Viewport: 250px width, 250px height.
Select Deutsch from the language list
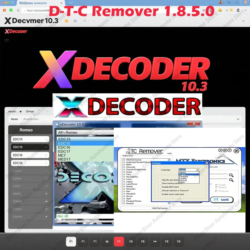tap(183, 180)
